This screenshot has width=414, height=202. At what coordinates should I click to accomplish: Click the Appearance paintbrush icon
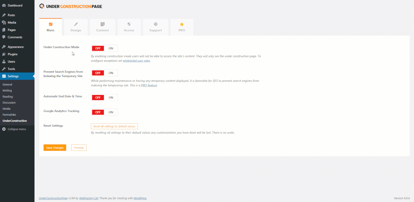[4, 47]
